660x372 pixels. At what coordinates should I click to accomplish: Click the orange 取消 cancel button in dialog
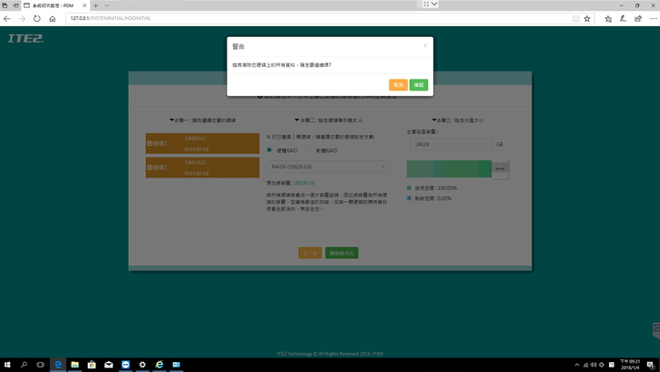[x=398, y=85]
